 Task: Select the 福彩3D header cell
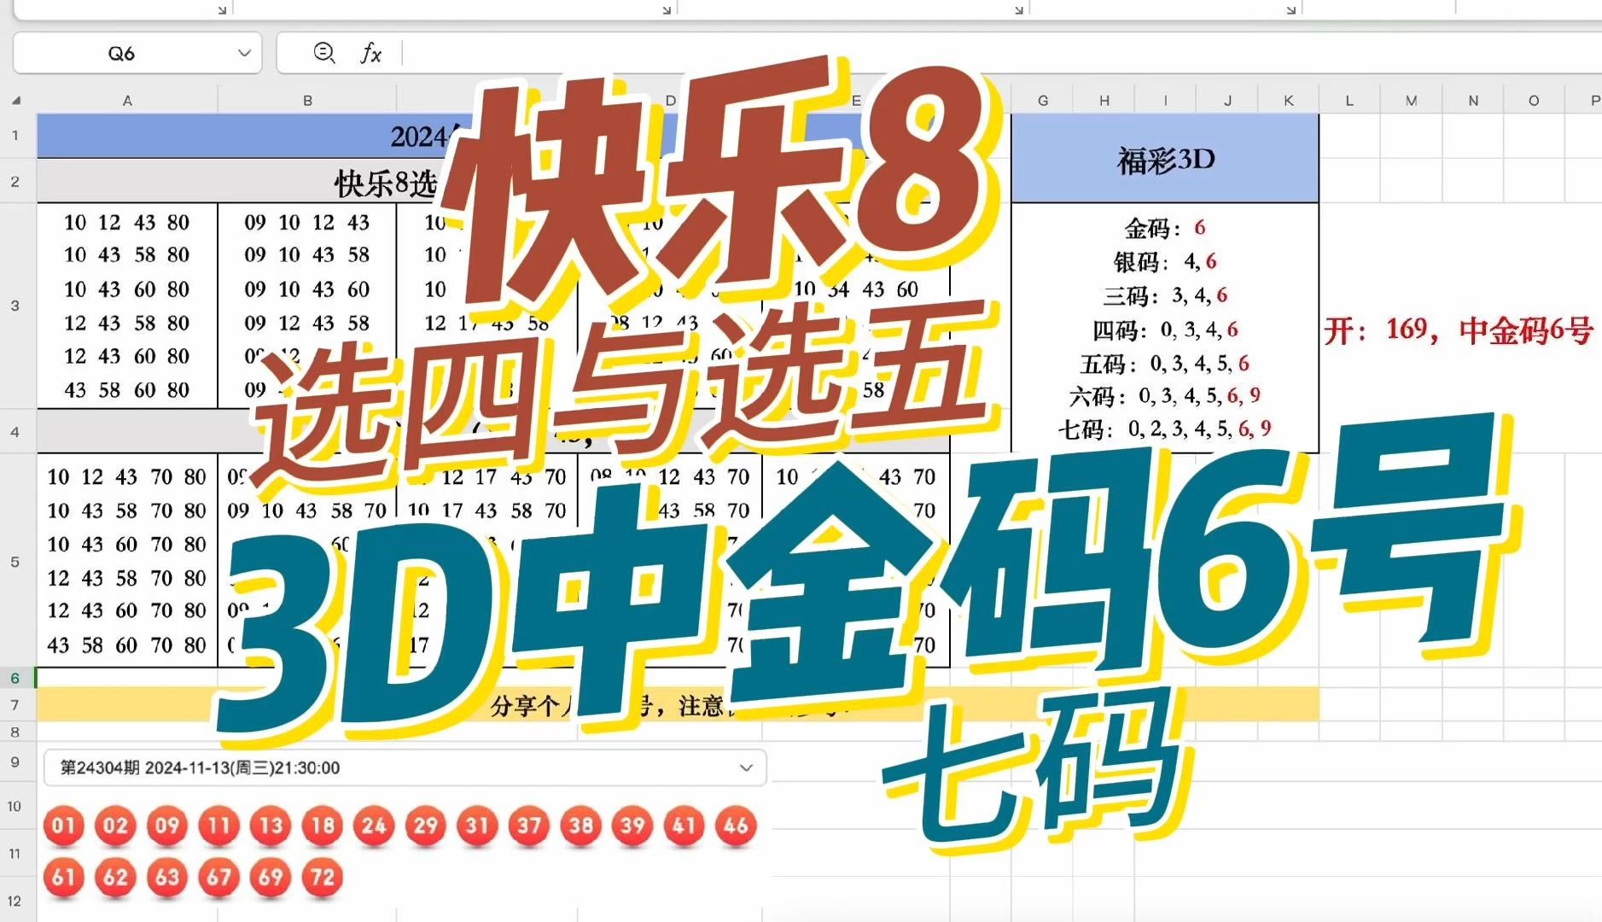(1165, 159)
